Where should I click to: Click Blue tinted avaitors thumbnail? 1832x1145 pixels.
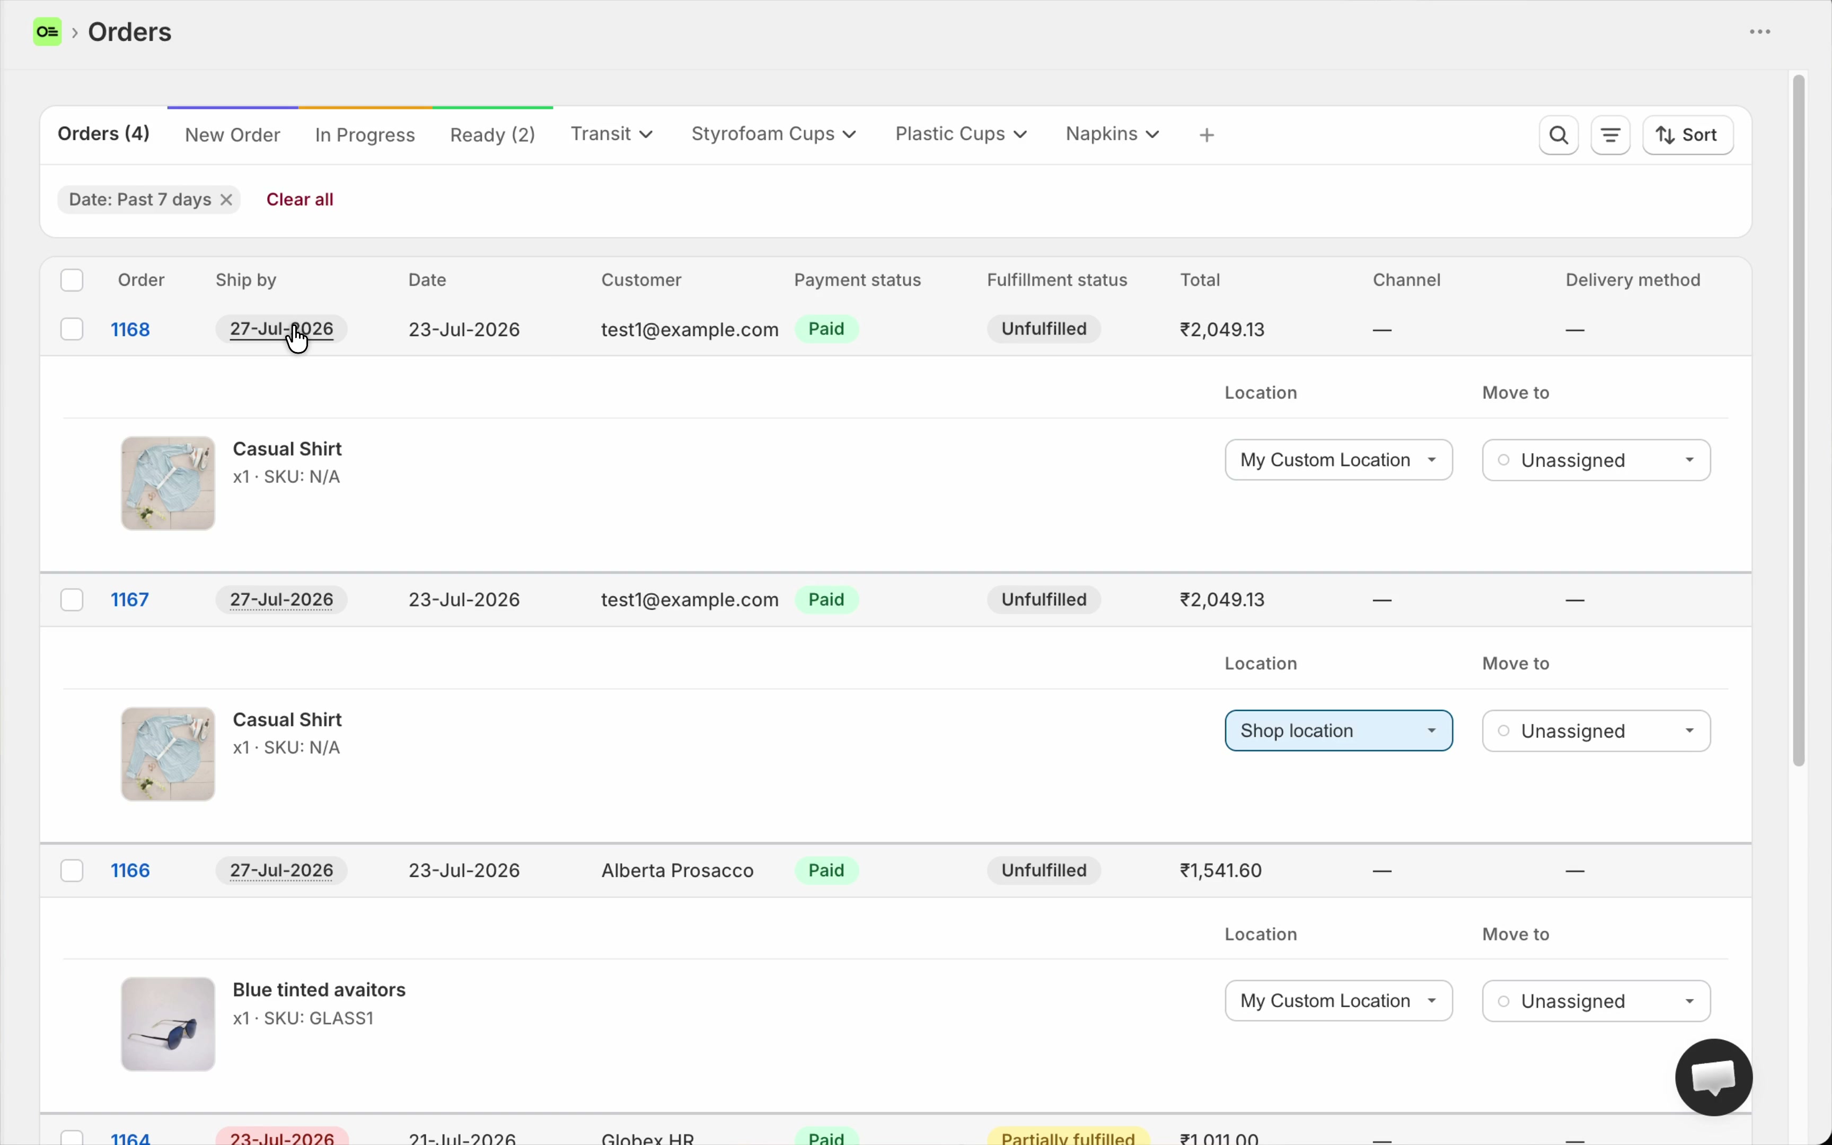[168, 1024]
